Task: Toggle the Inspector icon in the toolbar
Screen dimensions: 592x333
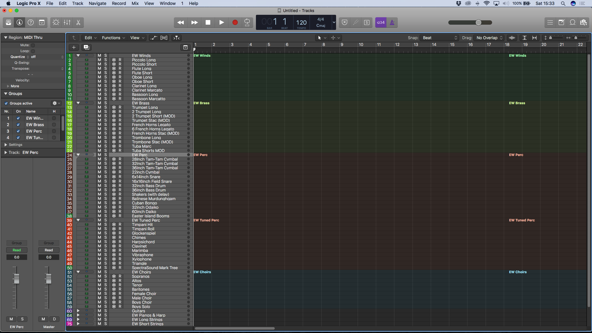Action: [x=19, y=23]
